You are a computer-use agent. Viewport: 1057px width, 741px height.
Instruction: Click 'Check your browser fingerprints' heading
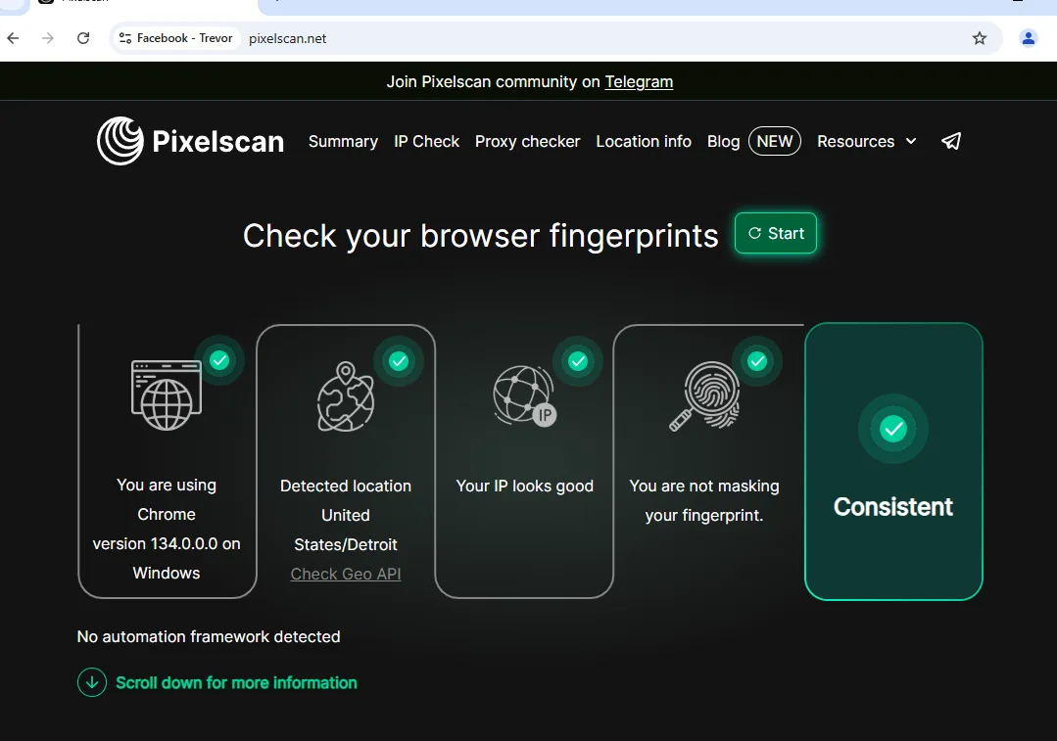tap(481, 236)
